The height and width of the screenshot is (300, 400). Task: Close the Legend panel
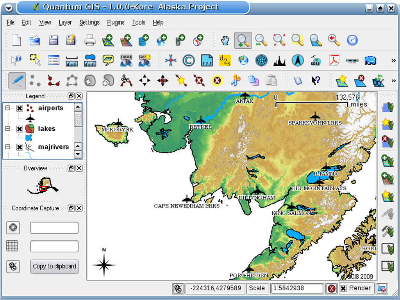pyautogui.click(x=79, y=96)
